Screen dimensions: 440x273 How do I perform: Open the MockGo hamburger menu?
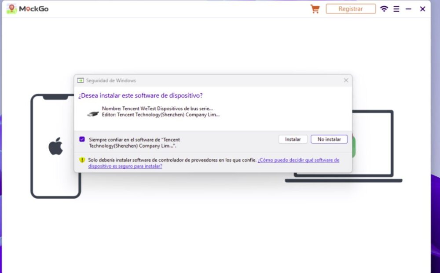[x=396, y=9]
